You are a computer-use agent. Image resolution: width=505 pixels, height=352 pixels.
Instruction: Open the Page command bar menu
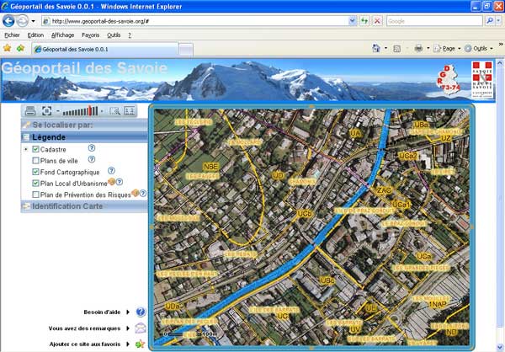point(448,48)
